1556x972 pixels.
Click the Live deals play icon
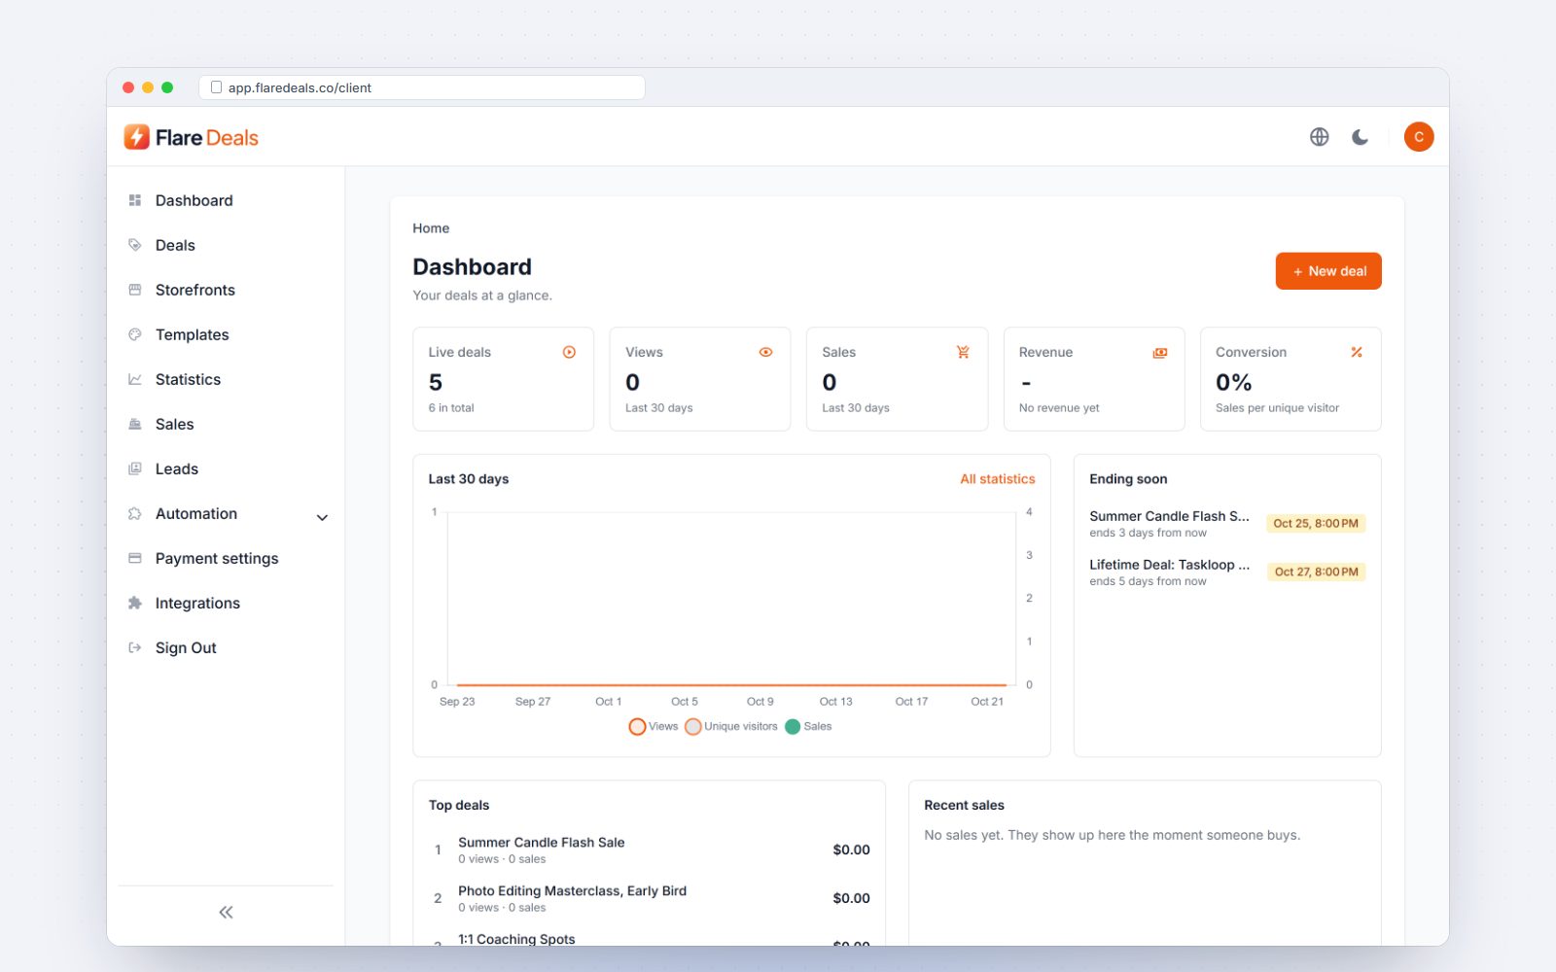pyautogui.click(x=569, y=352)
